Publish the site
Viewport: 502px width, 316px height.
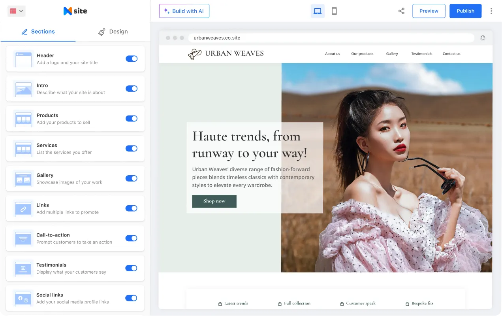(x=465, y=11)
